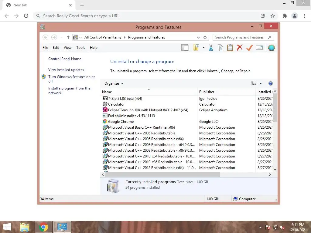Select Visual C++ 2012 Redistributable (x64) entry
The width and height of the screenshot is (311, 233).
(x=152, y=167)
